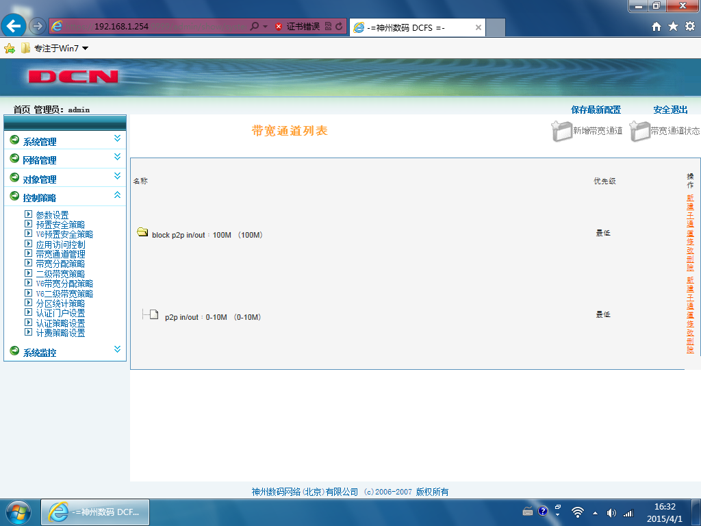Image resolution: width=701 pixels, height=526 pixels.
Task: Click 新建子通道 link for block p2p row
Action: point(690,215)
